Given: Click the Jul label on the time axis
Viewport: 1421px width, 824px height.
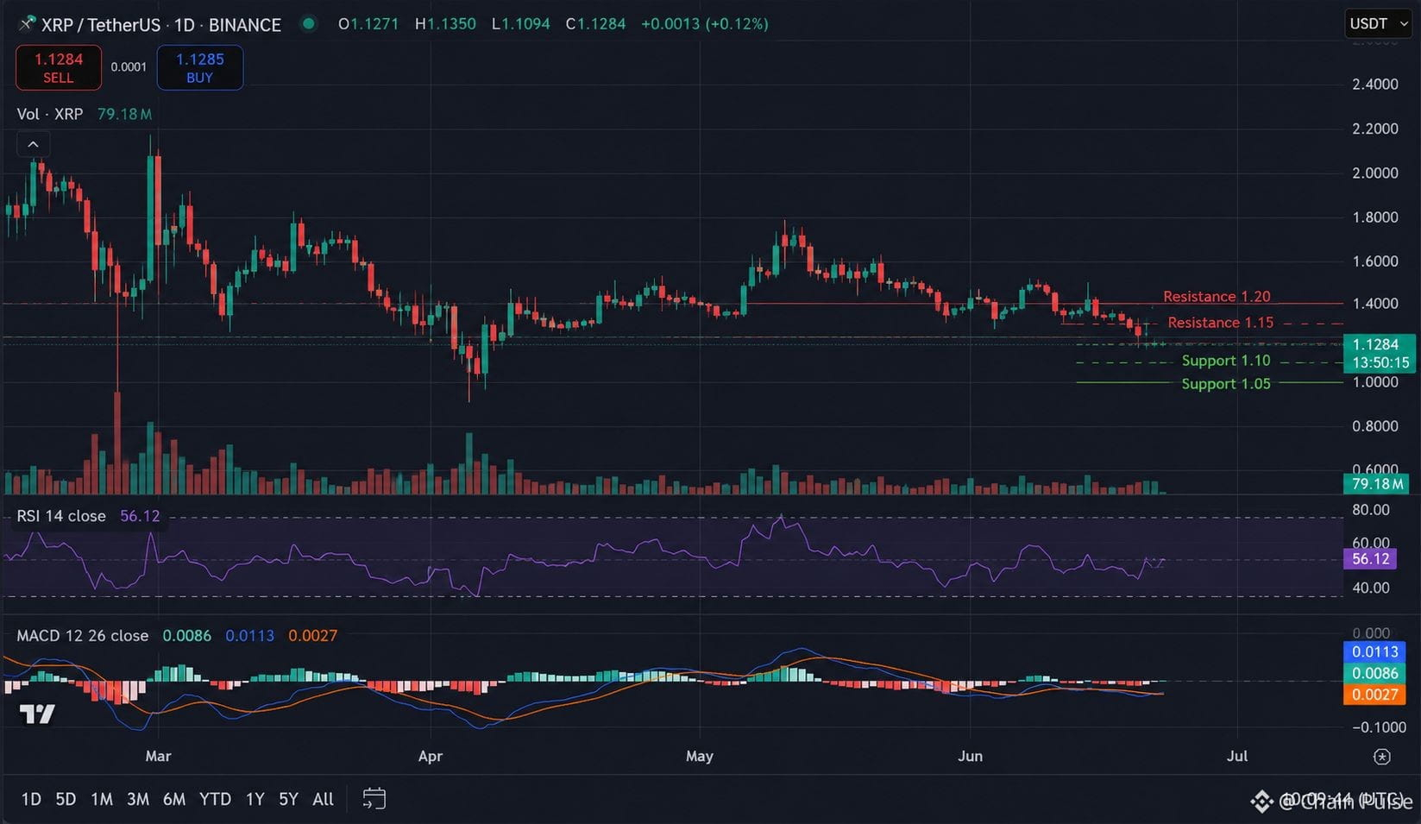Looking at the screenshot, I should 1237,756.
